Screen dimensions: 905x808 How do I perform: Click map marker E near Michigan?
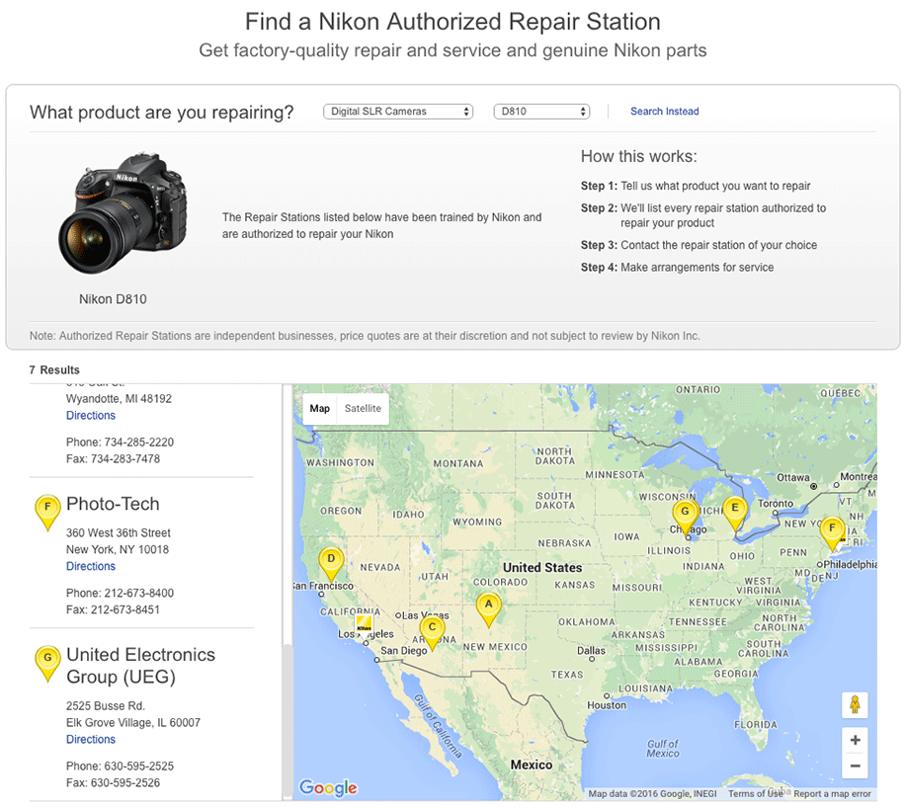[733, 512]
